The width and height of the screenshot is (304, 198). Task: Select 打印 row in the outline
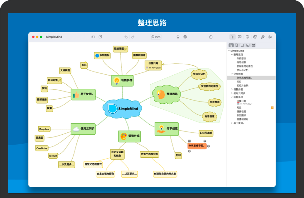[251, 82]
